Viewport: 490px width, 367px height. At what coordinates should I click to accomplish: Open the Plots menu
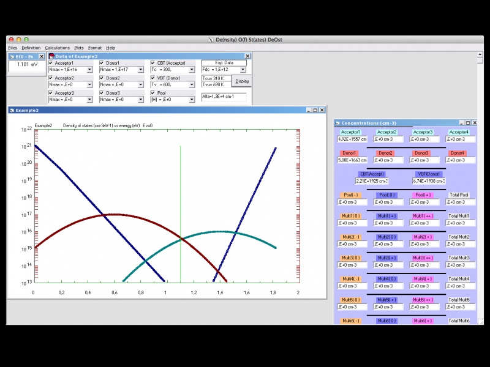point(79,48)
